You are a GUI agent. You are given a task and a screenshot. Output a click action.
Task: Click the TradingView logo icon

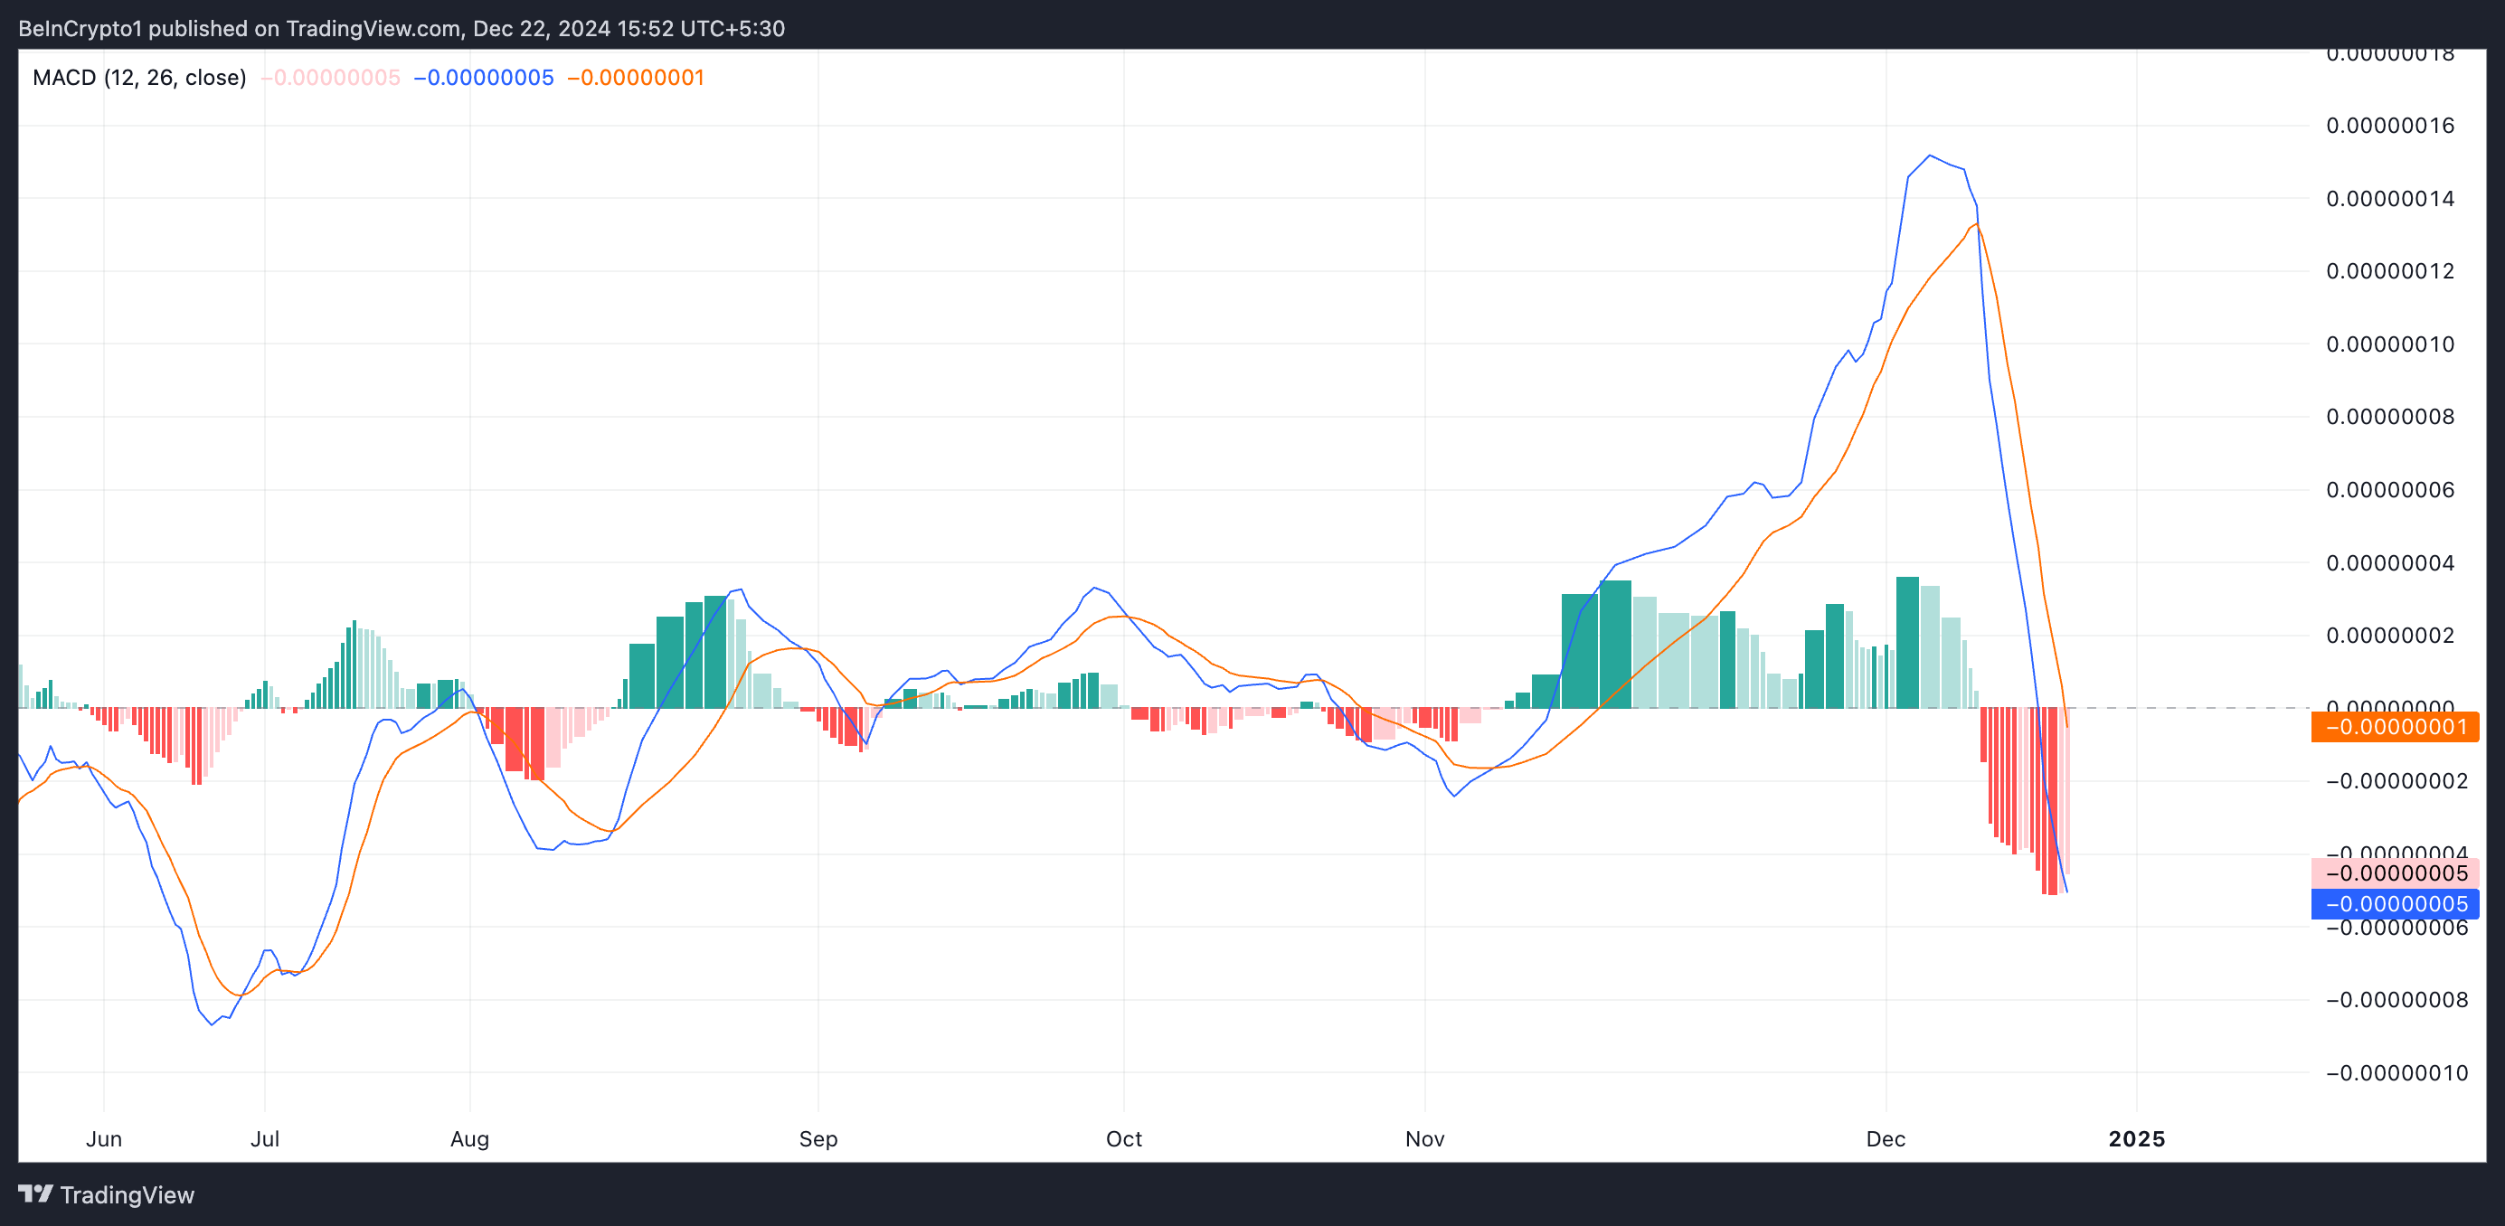(x=35, y=1193)
